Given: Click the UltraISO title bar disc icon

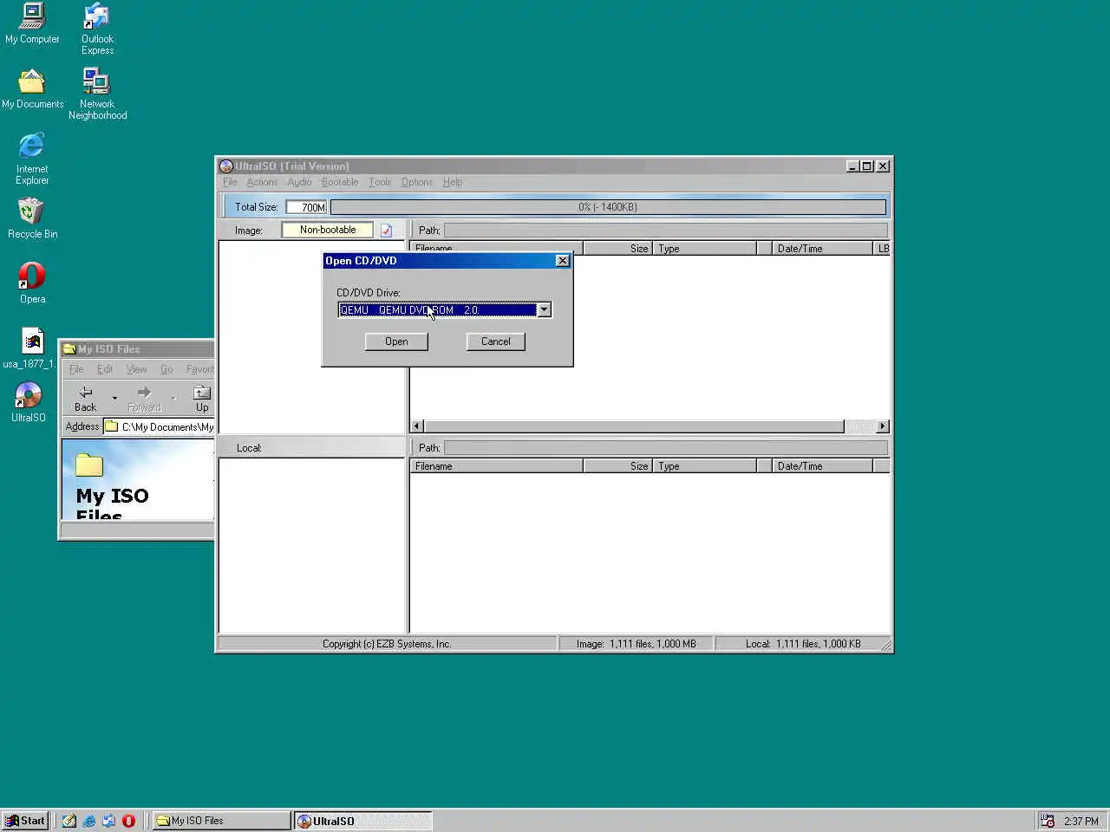Looking at the screenshot, I should [226, 166].
